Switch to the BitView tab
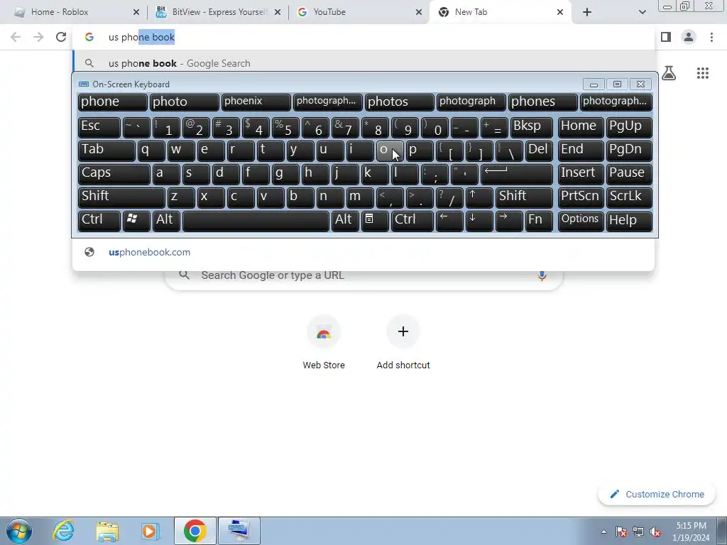727x545 pixels. pyautogui.click(x=217, y=12)
